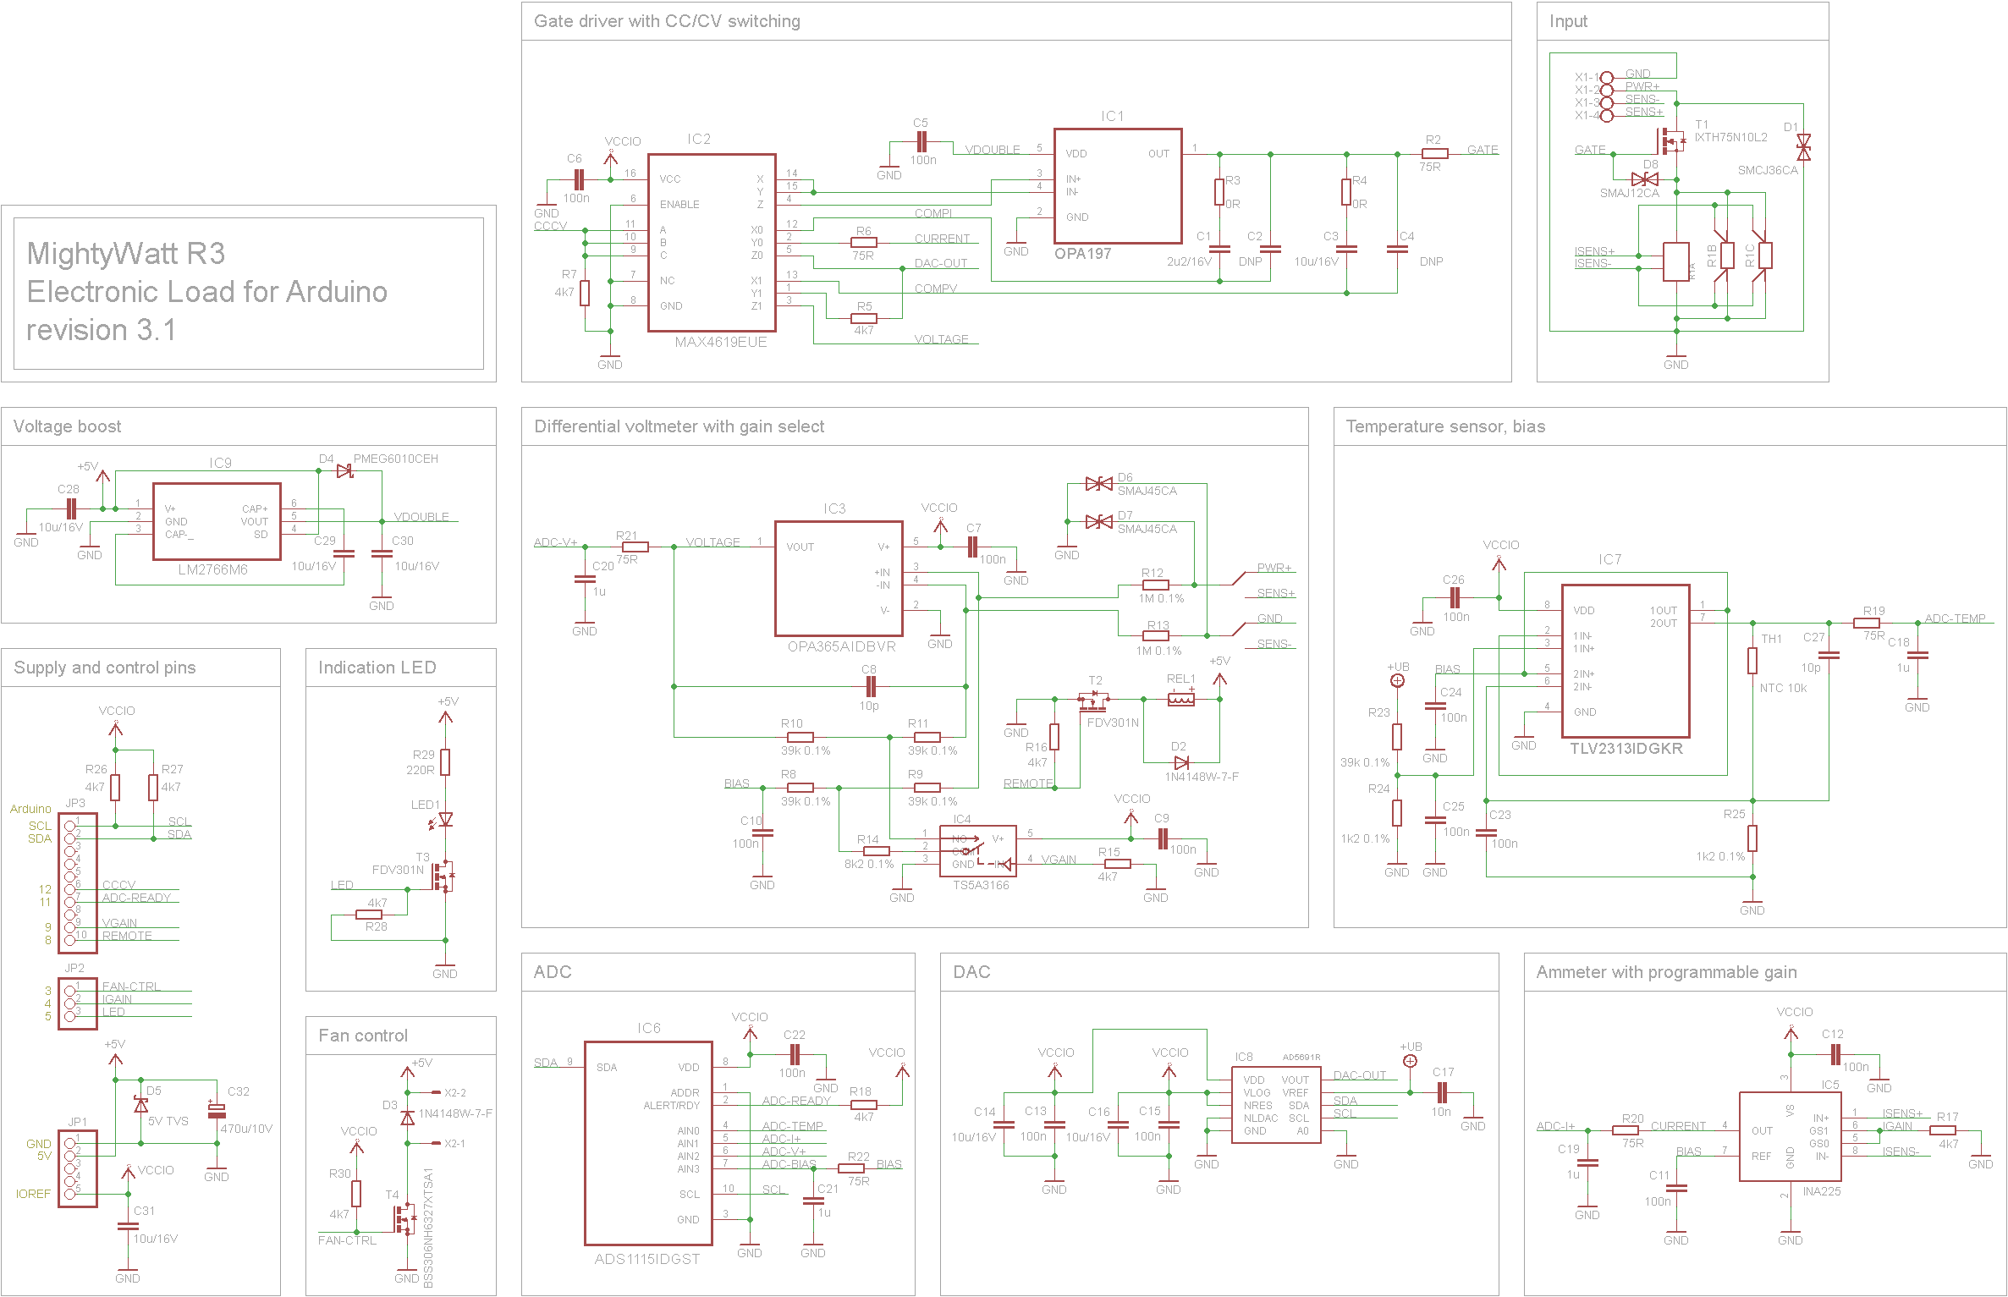This screenshot has width=2008, height=1297.
Task: Select the IC7 TLV2313IDGKR op-amp block
Action: [1626, 661]
